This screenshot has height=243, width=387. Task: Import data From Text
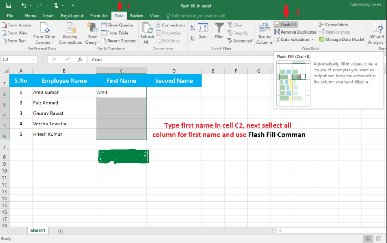coord(14,41)
